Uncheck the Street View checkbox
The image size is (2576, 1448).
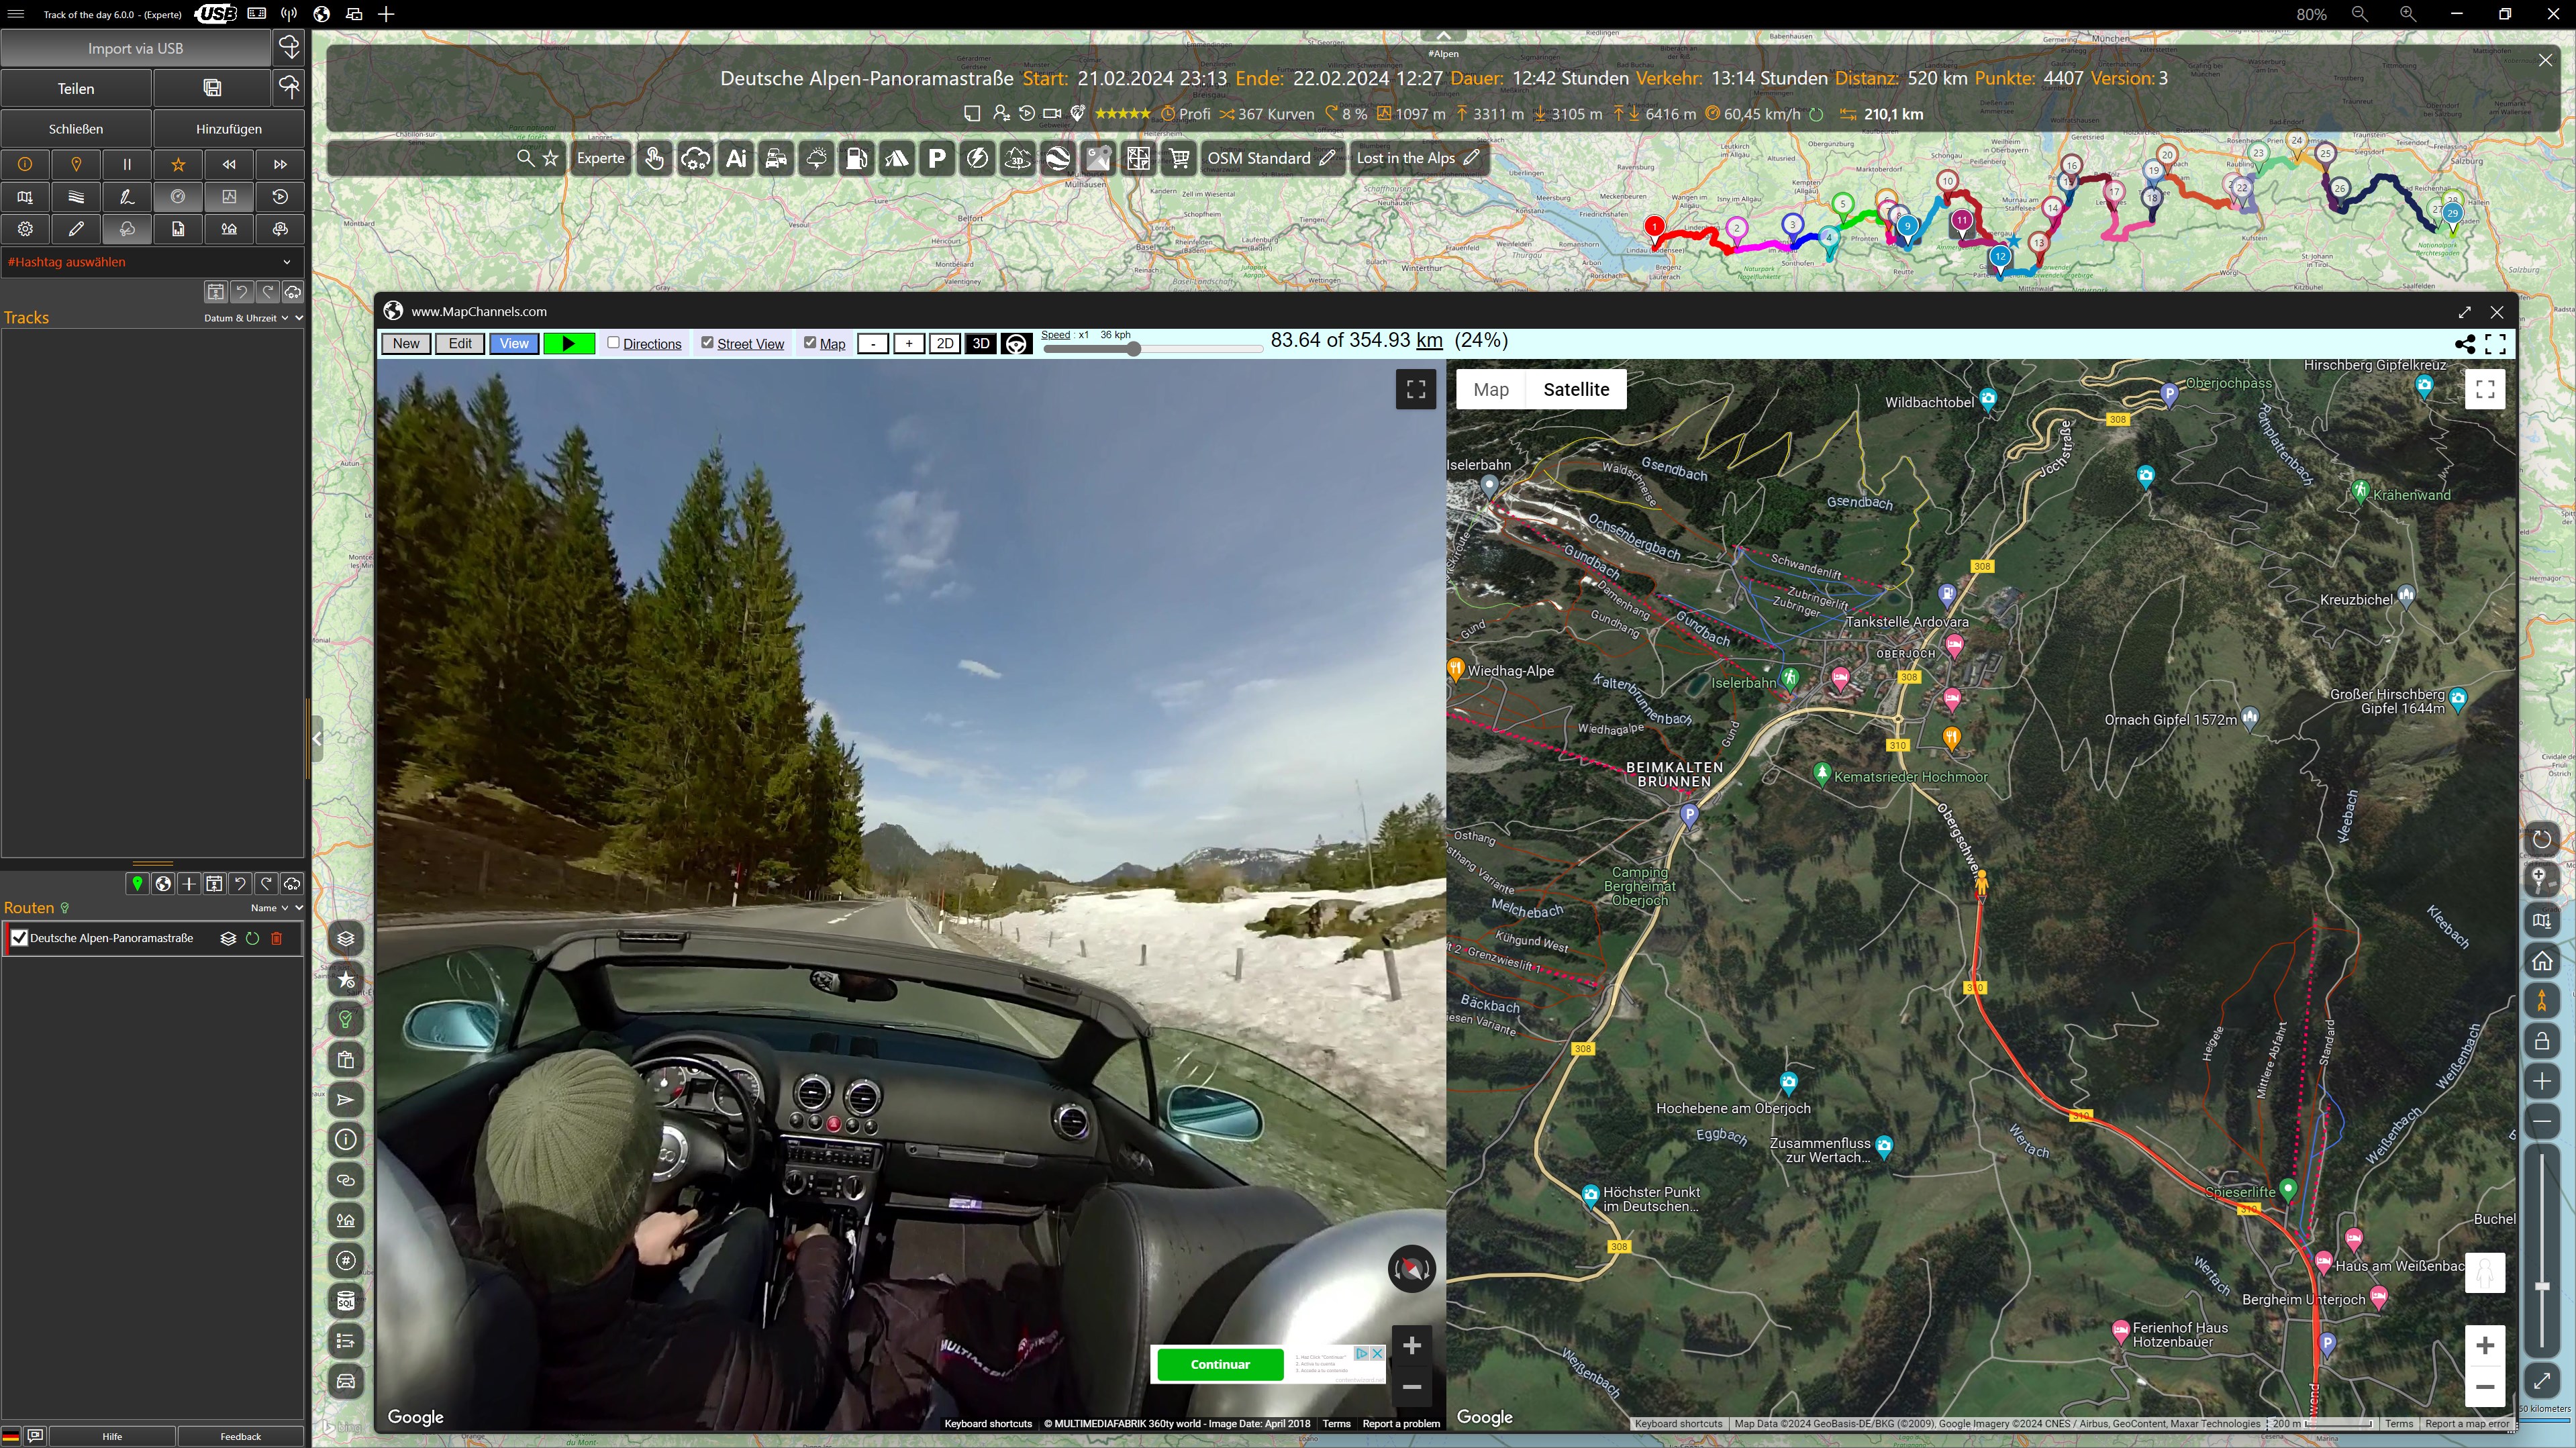click(708, 343)
